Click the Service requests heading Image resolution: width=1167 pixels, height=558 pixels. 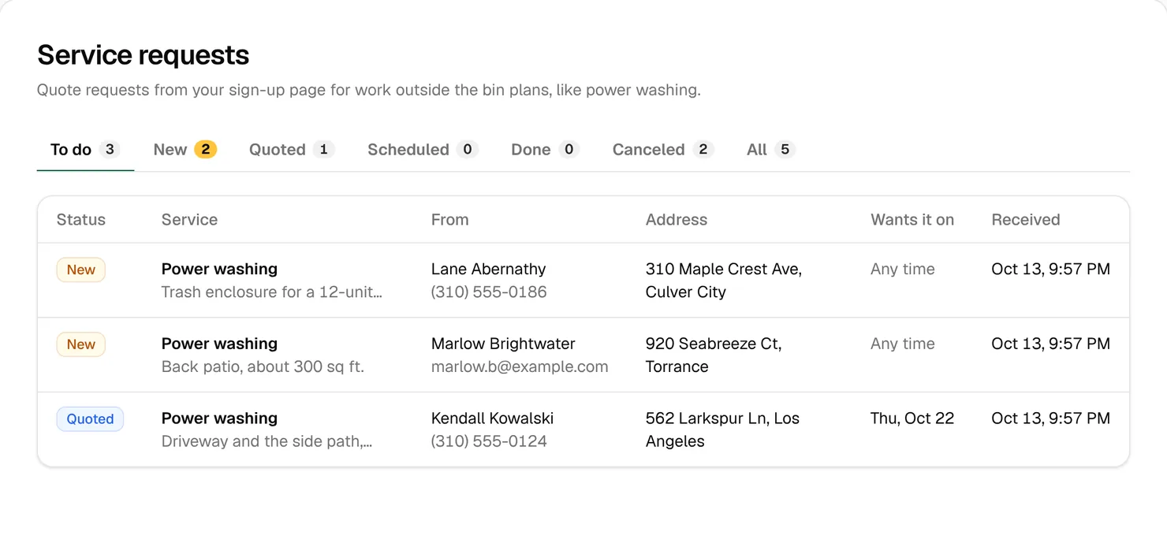coord(144,55)
